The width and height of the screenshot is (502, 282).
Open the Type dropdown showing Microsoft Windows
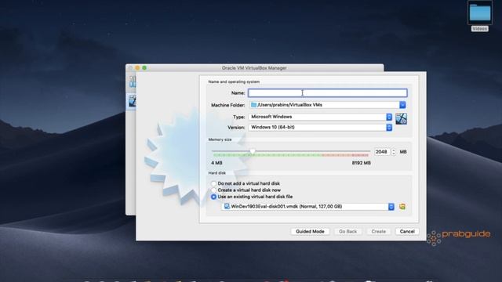(x=320, y=117)
